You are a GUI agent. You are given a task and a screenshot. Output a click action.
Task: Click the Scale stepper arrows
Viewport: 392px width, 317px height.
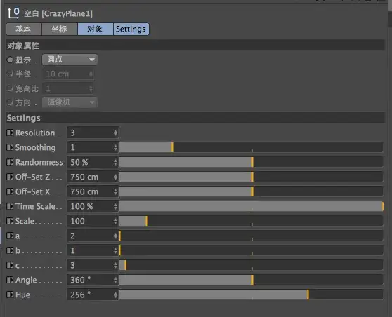coord(115,221)
